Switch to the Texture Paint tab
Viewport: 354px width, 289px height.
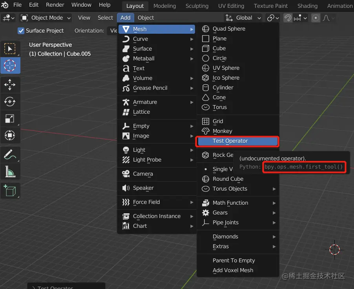(271, 6)
